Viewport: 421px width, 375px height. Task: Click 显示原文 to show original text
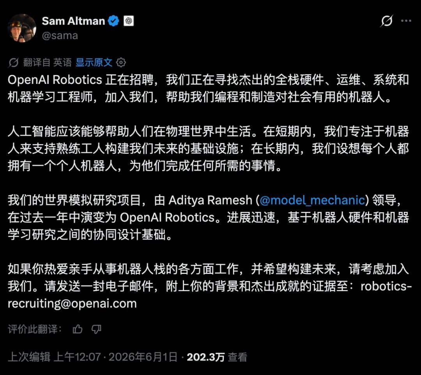(x=94, y=62)
